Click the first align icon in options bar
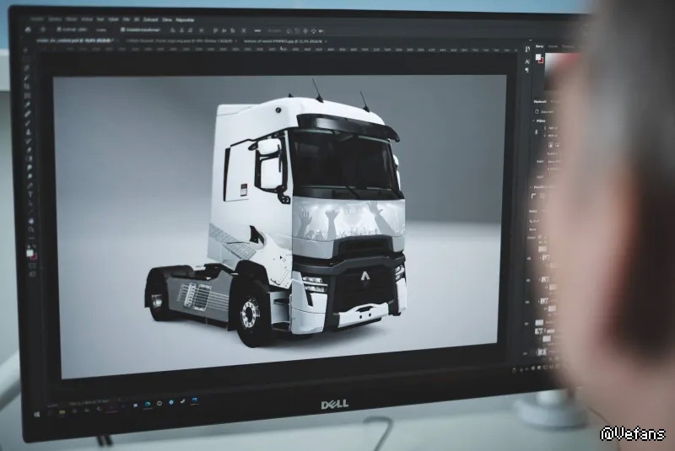This screenshot has height=451, width=675. click(172, 30)
